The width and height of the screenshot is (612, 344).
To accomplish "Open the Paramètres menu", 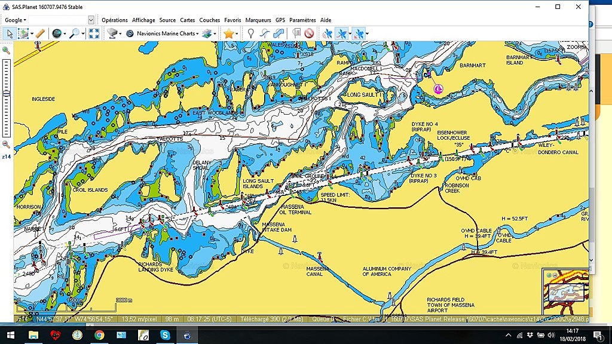I will pos(302,20).
